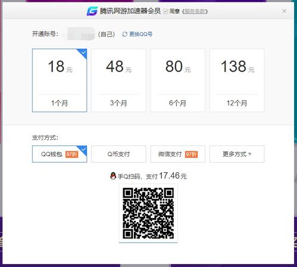297x267 pixels.
Task: Click the blurred QQ account number
Action: 81,34
